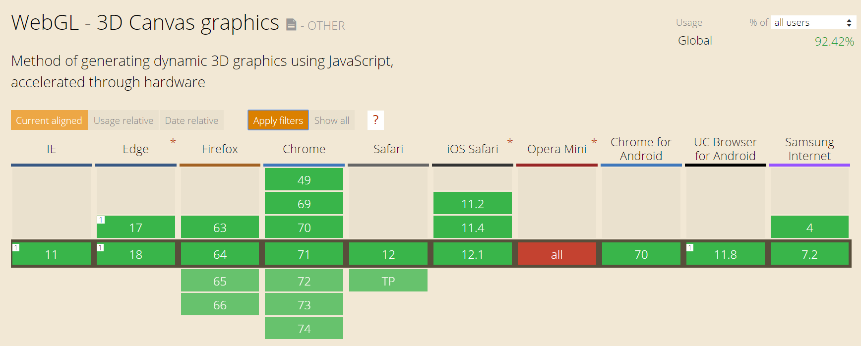The height and width of the screenshot is (346, 861).
Task: Select the Chrome 49 cell
Action: pos(304,179)
